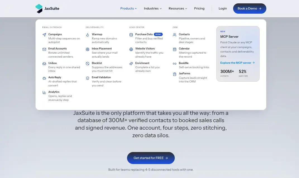Click the BookMe chain link icon
The height and width of the screenshot is (178, 299).
[174, 64]
